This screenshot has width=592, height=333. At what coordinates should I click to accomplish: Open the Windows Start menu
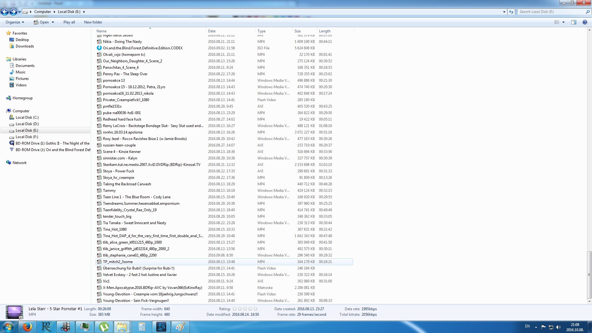[8, 327]
